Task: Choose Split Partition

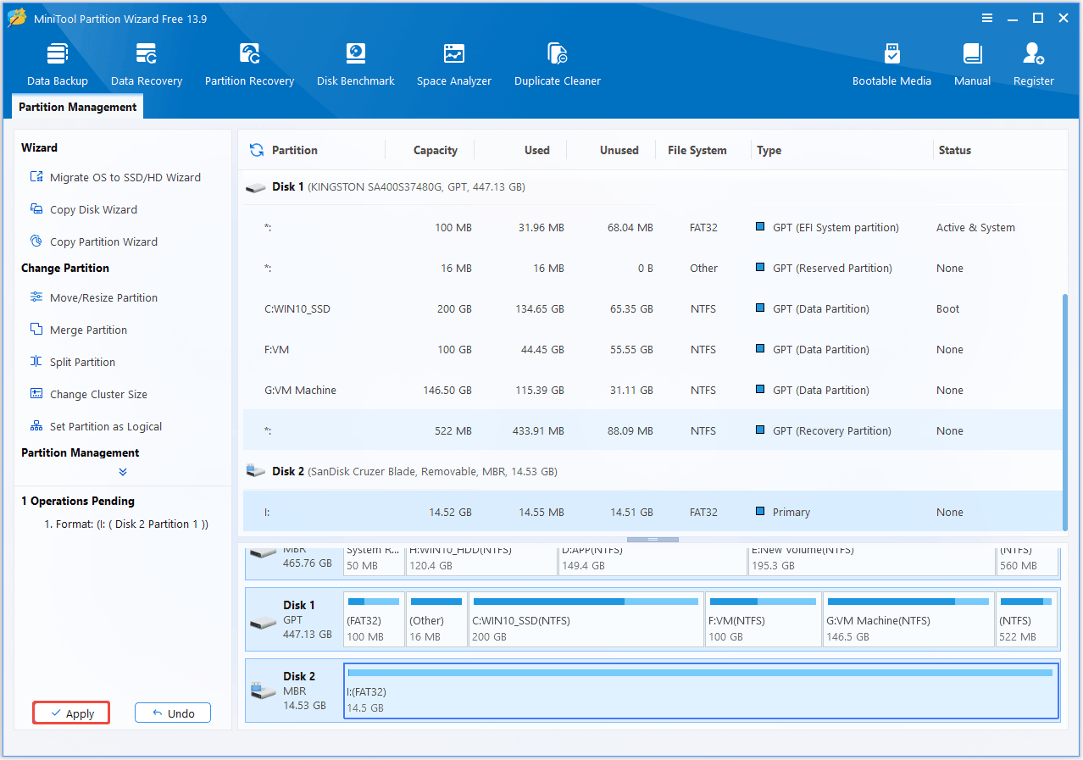Action: tap(72, 362)
